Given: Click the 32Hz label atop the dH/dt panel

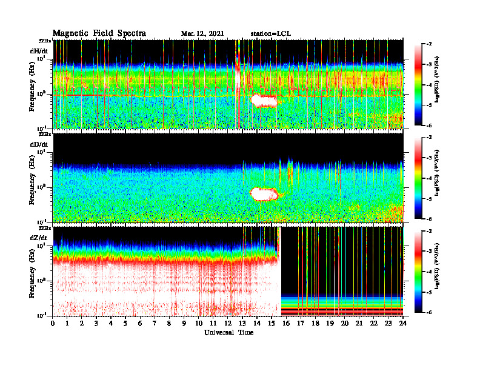Looking at the screenshot, I should coord(45,40).
